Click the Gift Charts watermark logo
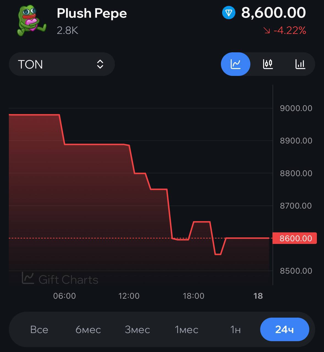This screenshot has width=324, height=352. point(60,279)
